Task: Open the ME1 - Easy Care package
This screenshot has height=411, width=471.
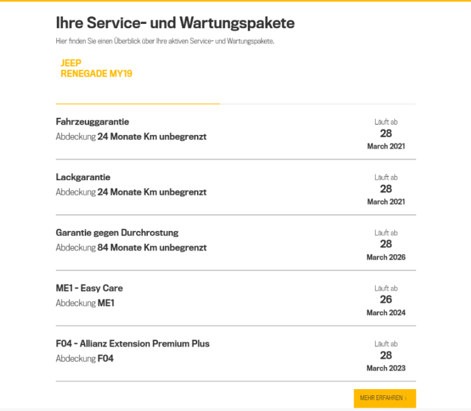Action: click(89, 288)
